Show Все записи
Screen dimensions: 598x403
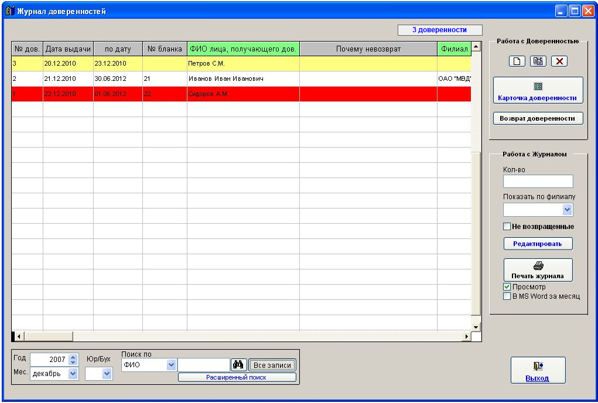pyautogui.click(x=272, y=366)
